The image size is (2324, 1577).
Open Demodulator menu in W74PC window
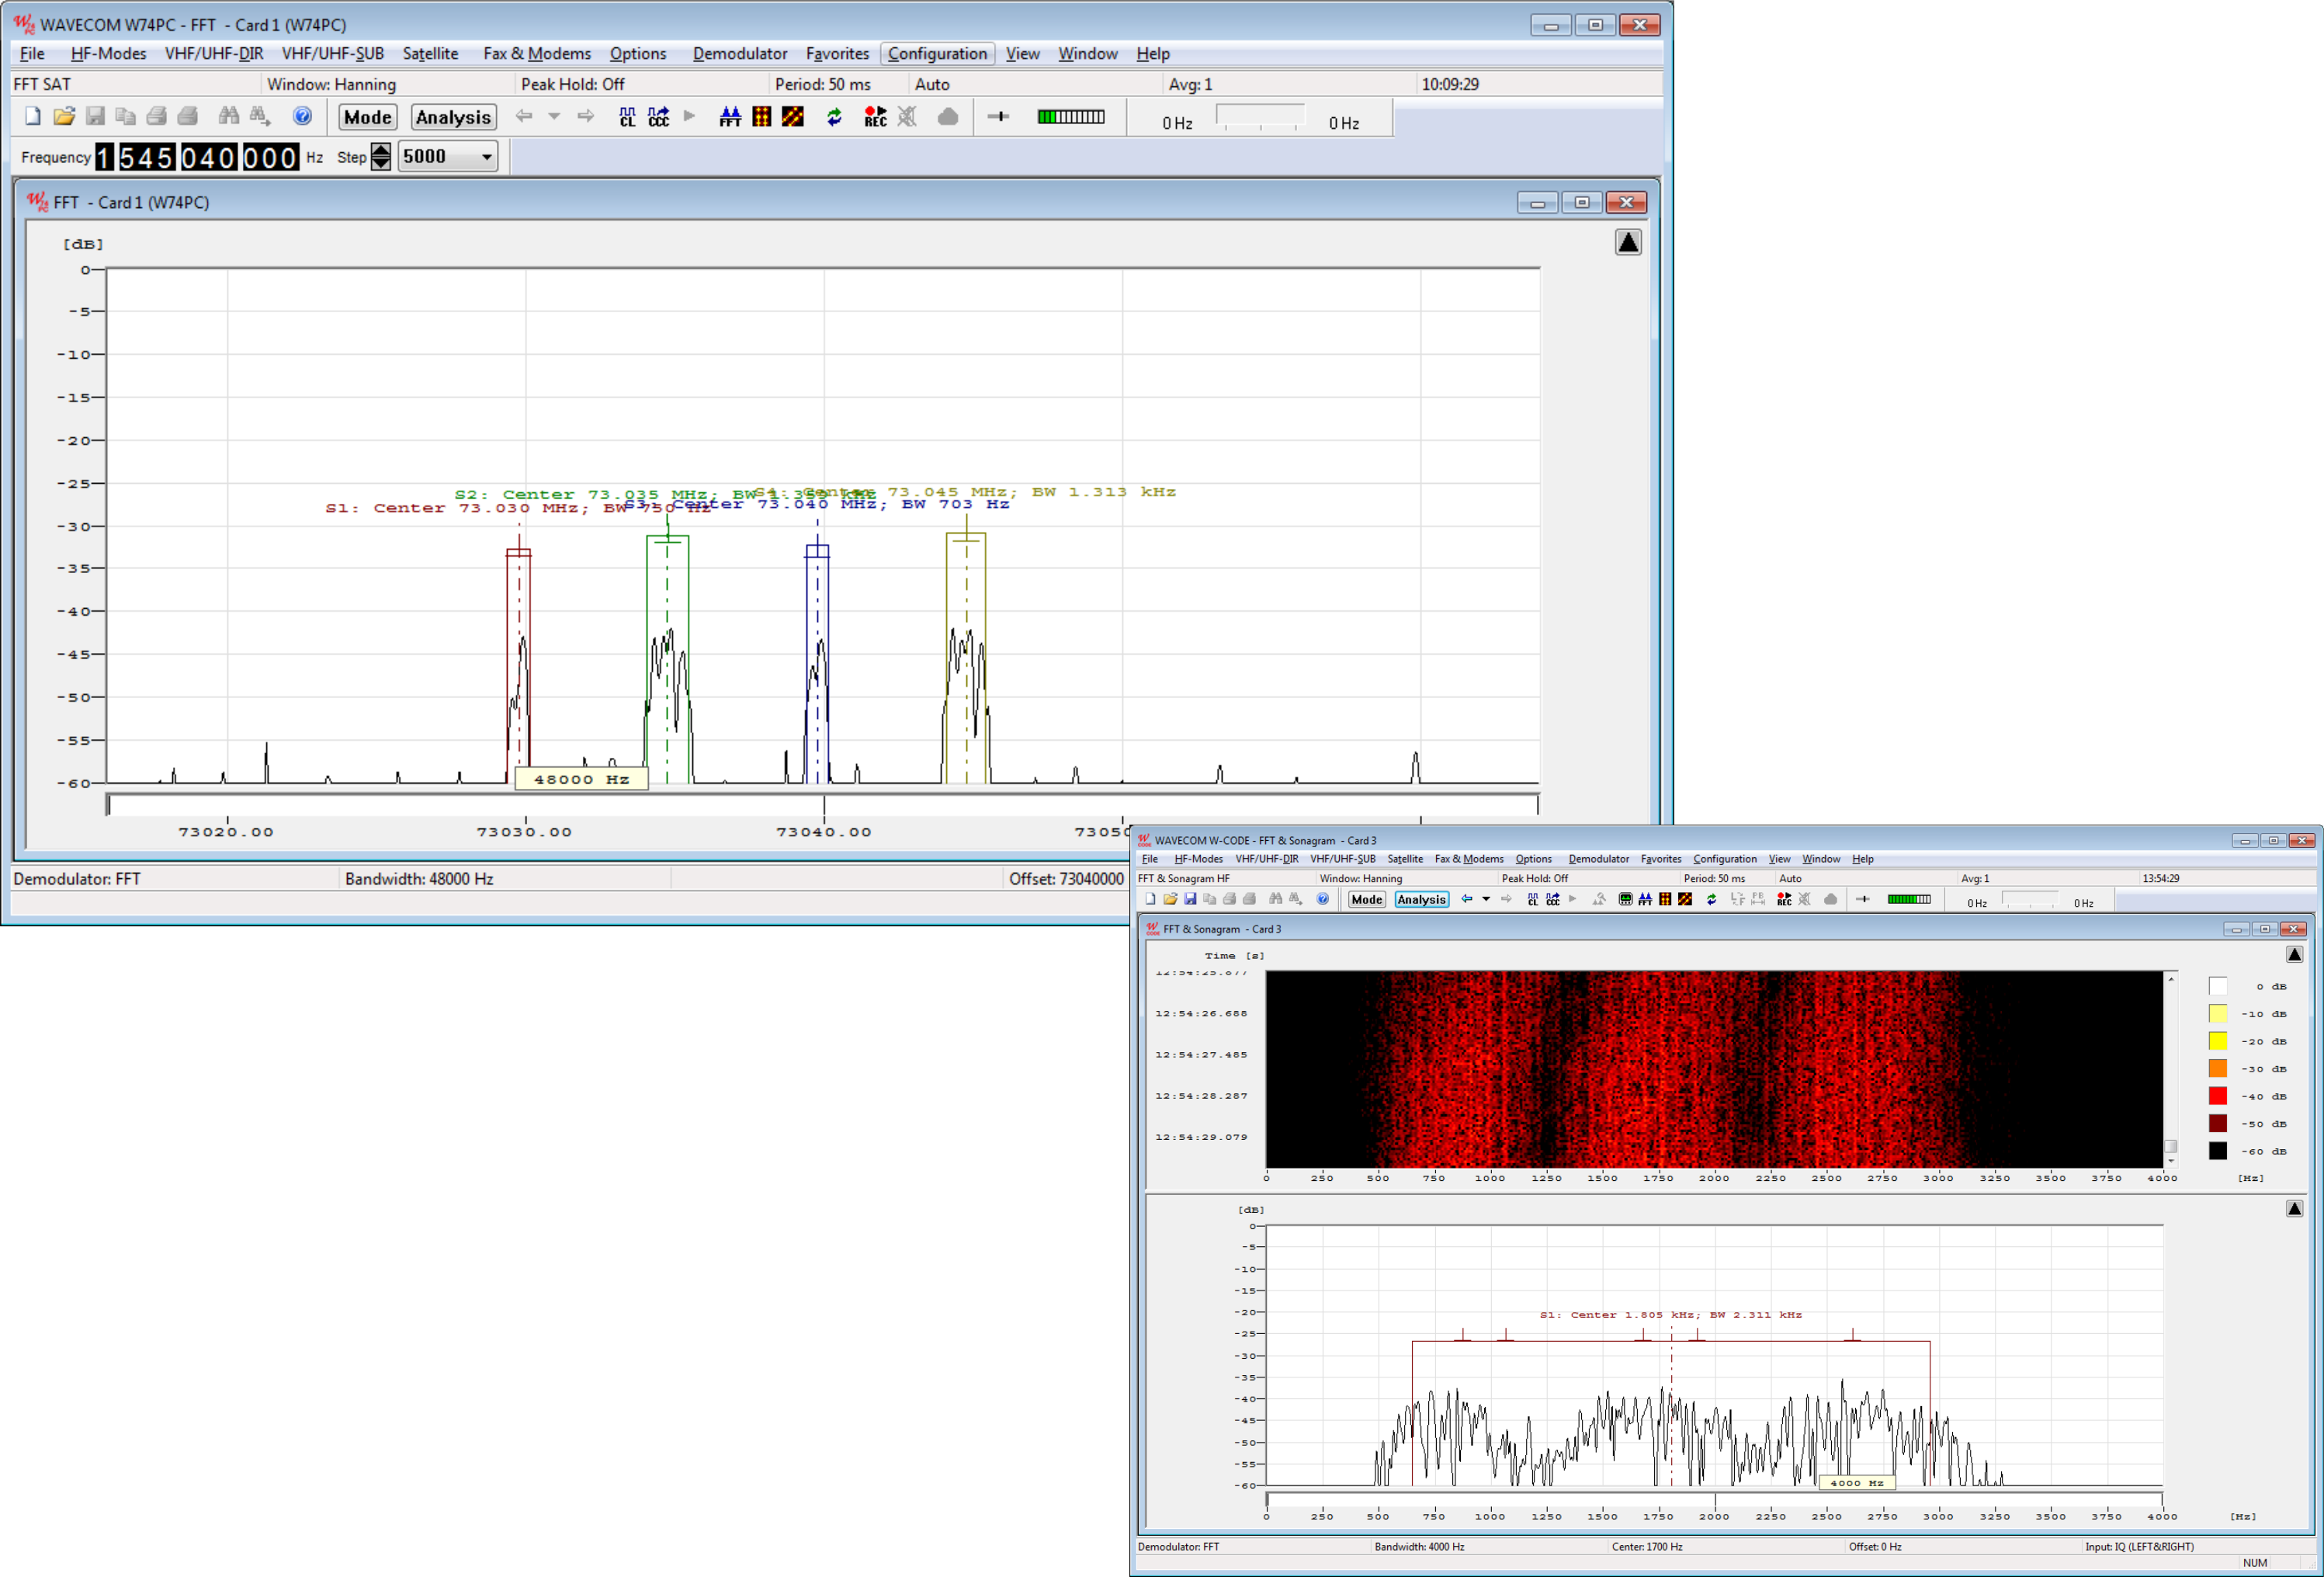click(740, 54)
